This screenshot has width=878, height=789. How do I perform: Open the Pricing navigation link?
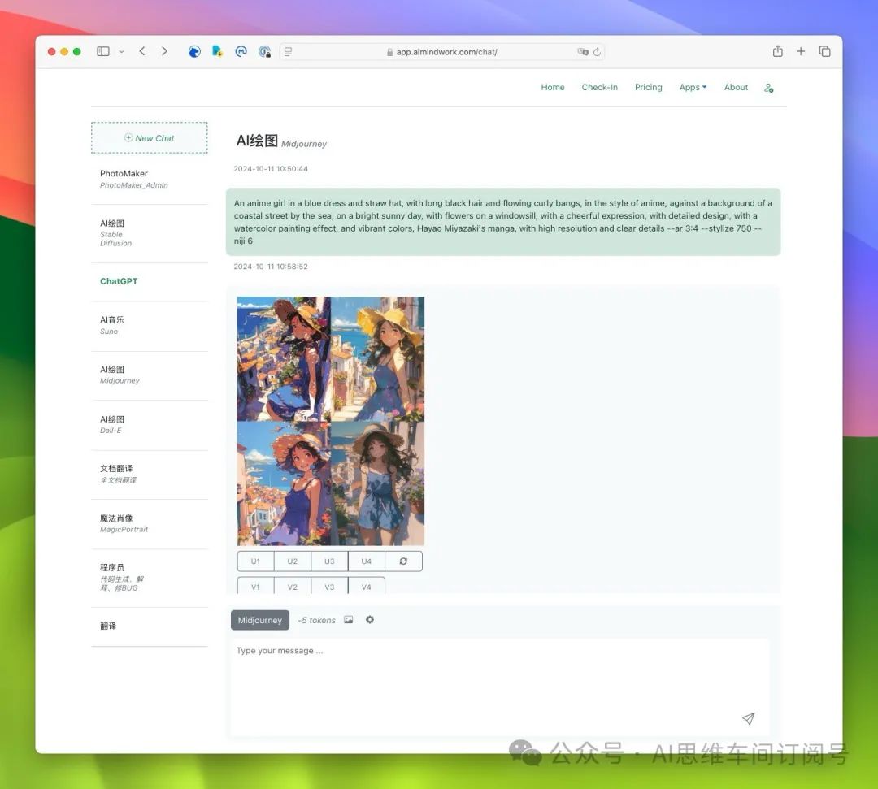click(x=649, y=87)
